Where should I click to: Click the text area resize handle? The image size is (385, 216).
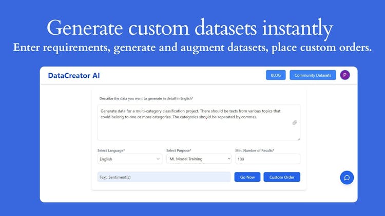pos(298,139)
